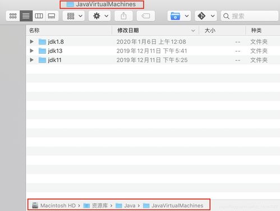
Task: Click the JavaVirtualMachines title bar folder icon
Action: [x=70, y=4]
